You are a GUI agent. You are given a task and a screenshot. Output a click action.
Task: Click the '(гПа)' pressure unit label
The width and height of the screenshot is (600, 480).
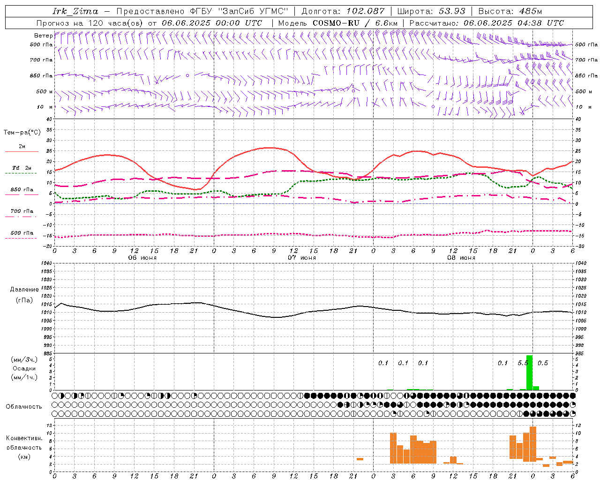[24, 300]
